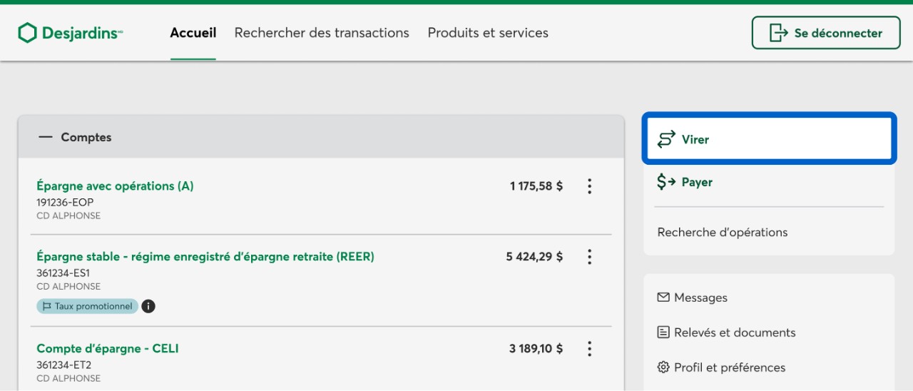Click the logout door icon
This screenshot has height=391, width=913.
click(777, 33)
